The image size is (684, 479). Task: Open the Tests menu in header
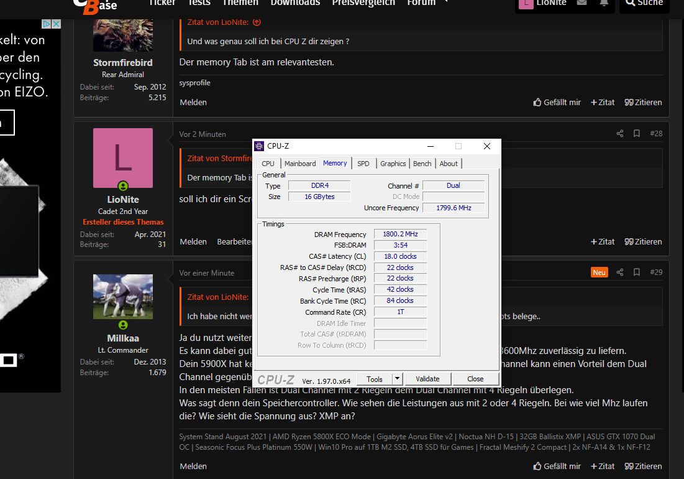[x=199, y=2]
